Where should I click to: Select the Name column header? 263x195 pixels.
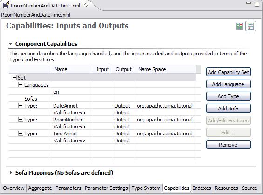pyautogui.click(x=71, y=69)
